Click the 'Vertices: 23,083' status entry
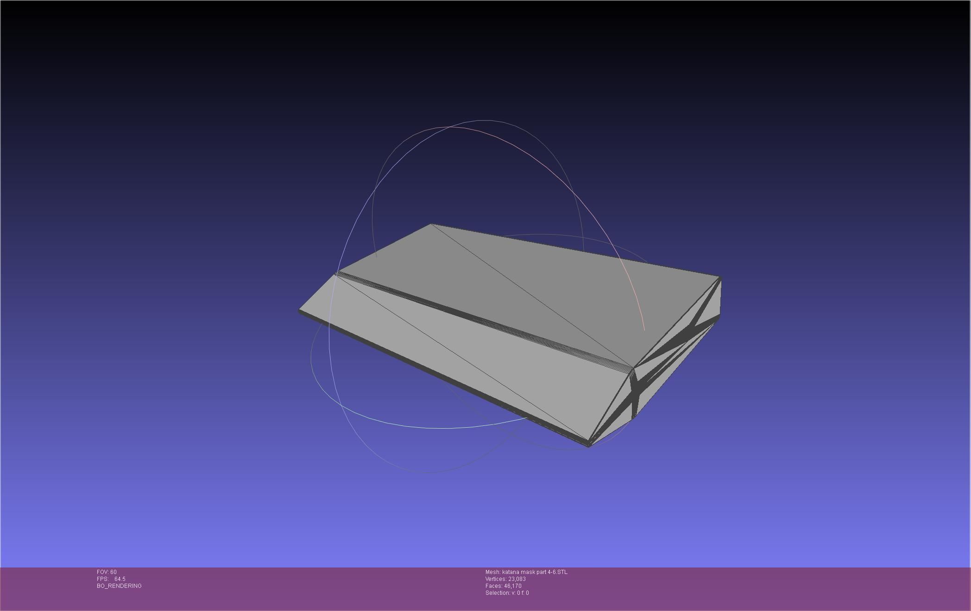Screen dimensions: 971x611 click(x=505, y=579)
